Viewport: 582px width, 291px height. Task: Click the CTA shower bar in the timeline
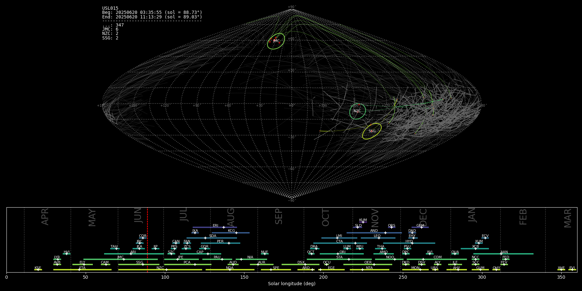coord(340,243)
